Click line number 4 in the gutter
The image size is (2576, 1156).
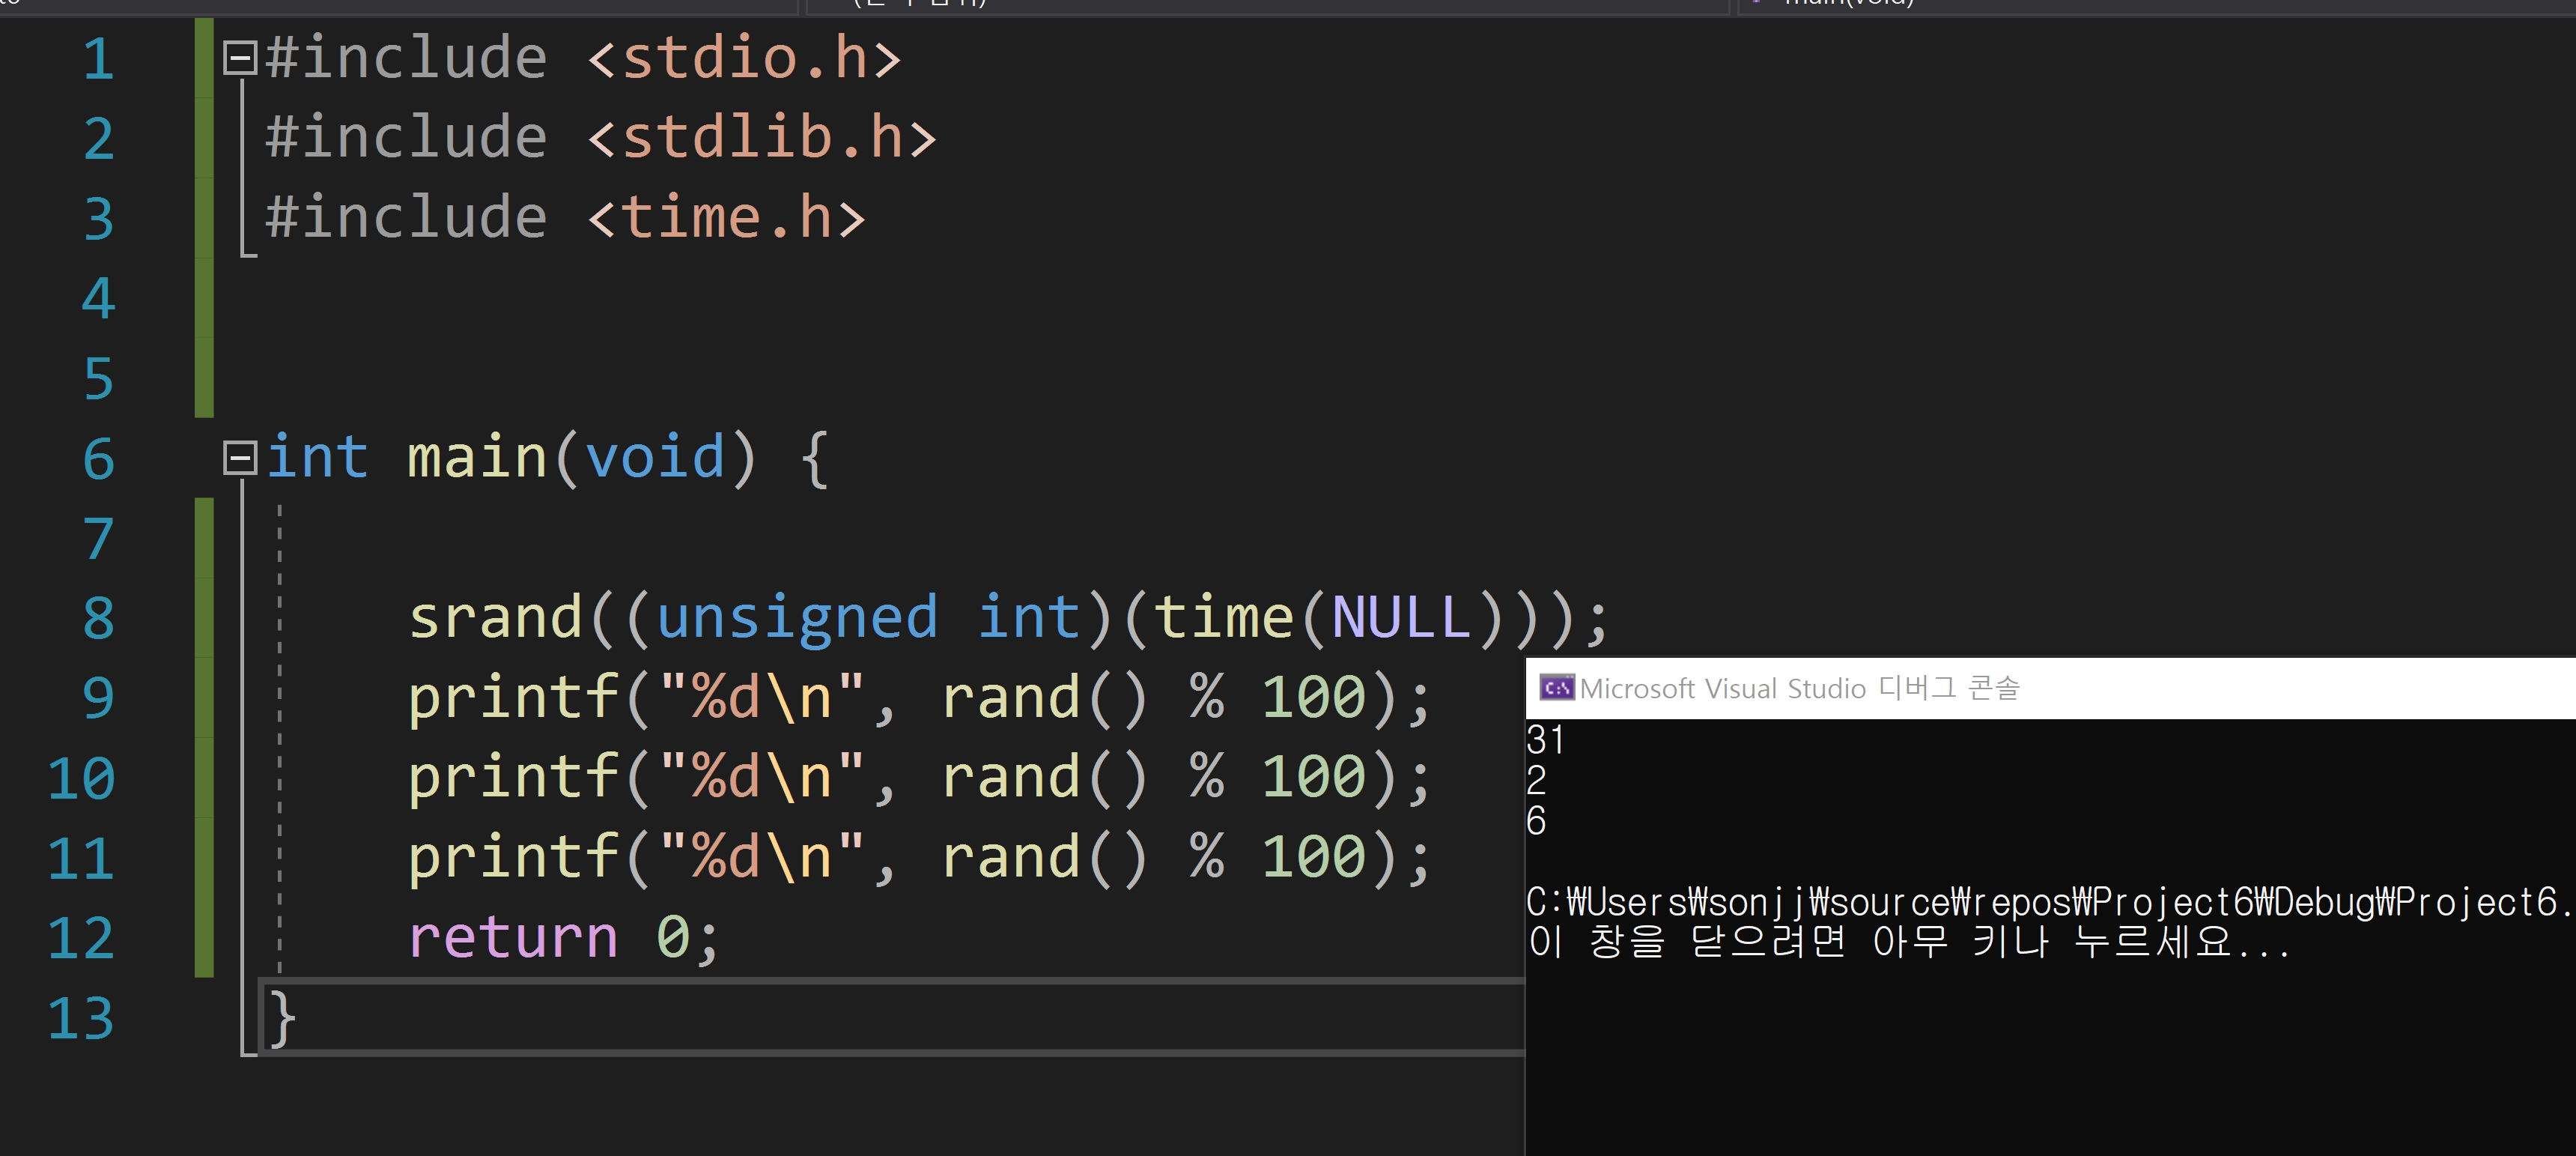tap(98, 298)
